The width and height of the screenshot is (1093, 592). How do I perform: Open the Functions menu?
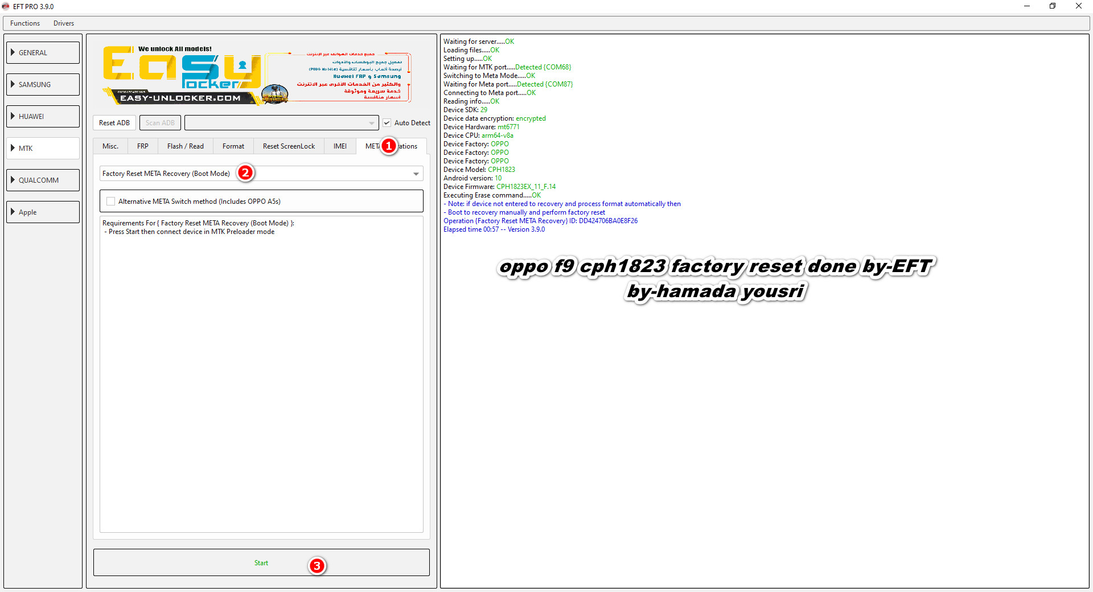point(25,23)
